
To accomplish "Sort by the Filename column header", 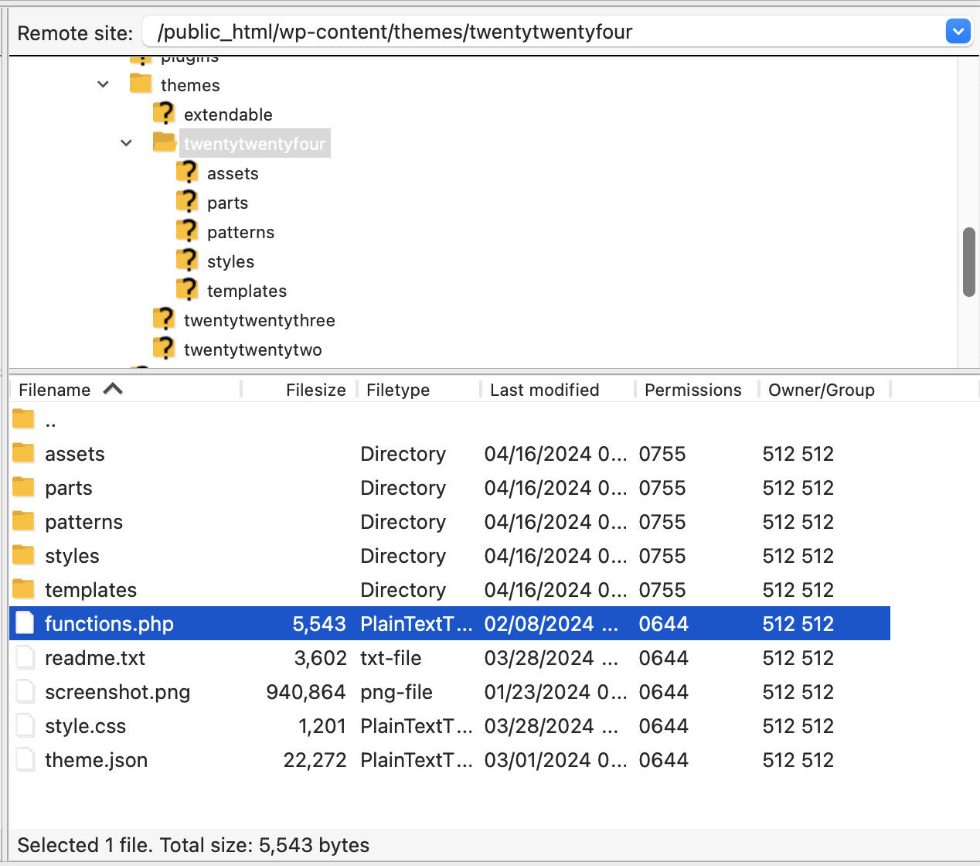I will tap(54, 390).
